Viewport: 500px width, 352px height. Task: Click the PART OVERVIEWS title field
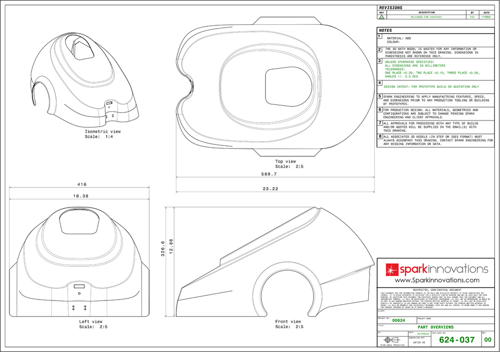tap(435, 327)
